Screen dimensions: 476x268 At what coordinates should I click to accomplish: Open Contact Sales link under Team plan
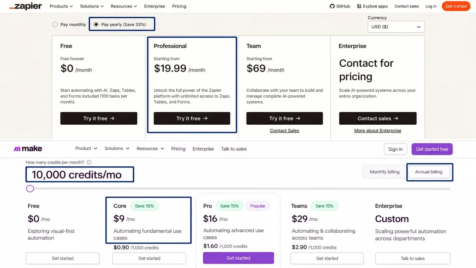(x=284, y=131)
